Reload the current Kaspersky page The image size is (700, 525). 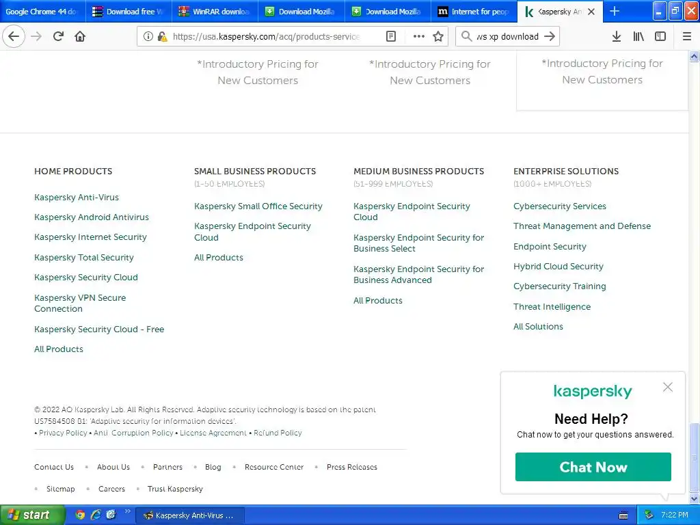59,36
